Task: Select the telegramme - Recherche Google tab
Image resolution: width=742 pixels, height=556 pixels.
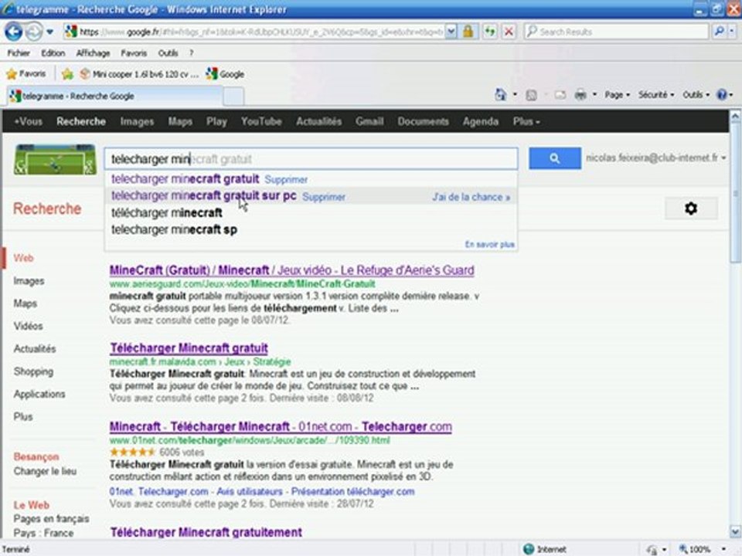Action: coord(114,96)
